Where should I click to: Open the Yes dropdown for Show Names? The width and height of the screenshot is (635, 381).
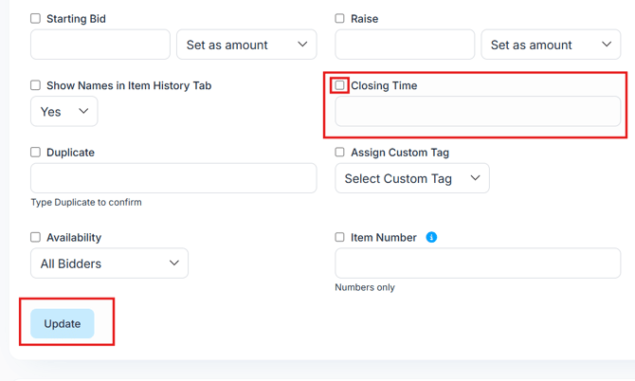(x=63, y=111)
